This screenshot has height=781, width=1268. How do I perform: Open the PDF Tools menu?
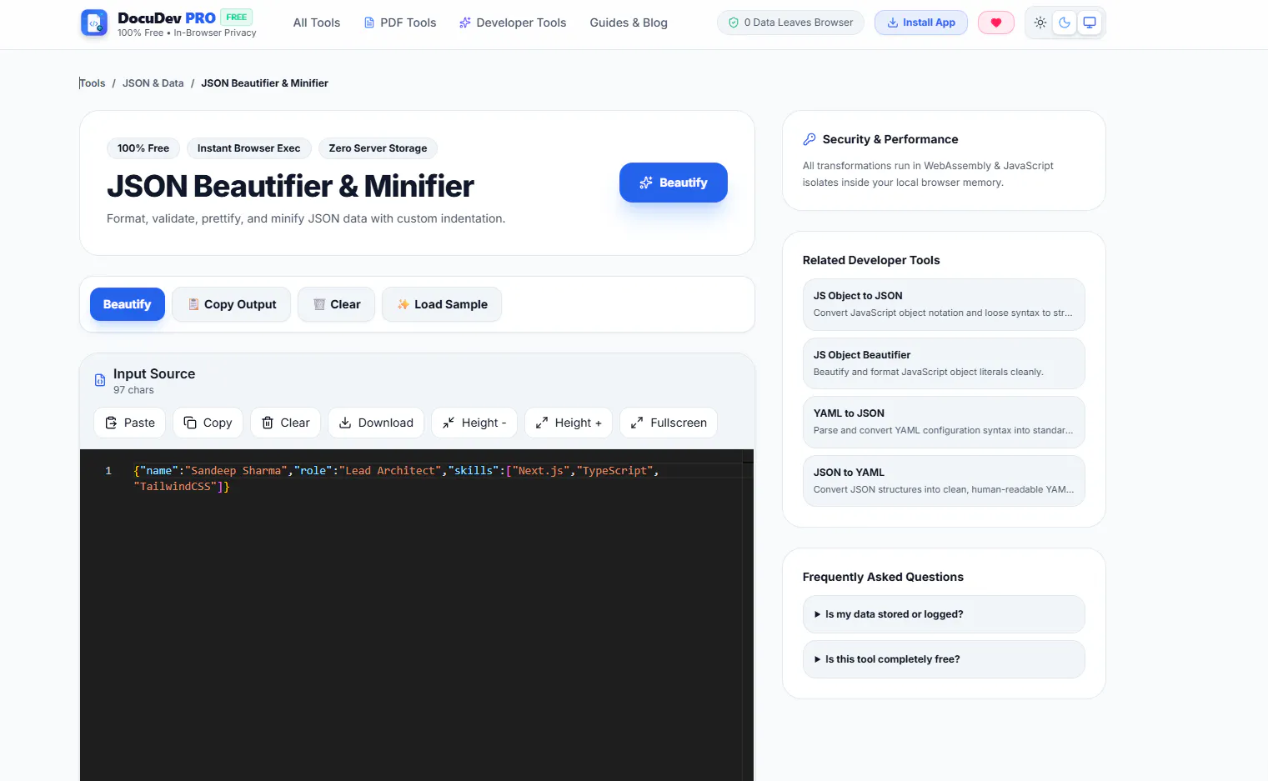tap(400, 23)
